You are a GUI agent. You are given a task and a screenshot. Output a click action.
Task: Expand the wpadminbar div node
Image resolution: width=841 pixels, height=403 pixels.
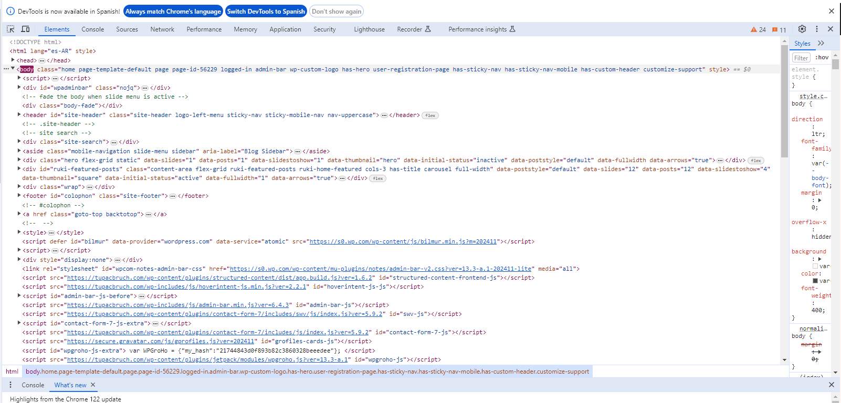[19, 88]
